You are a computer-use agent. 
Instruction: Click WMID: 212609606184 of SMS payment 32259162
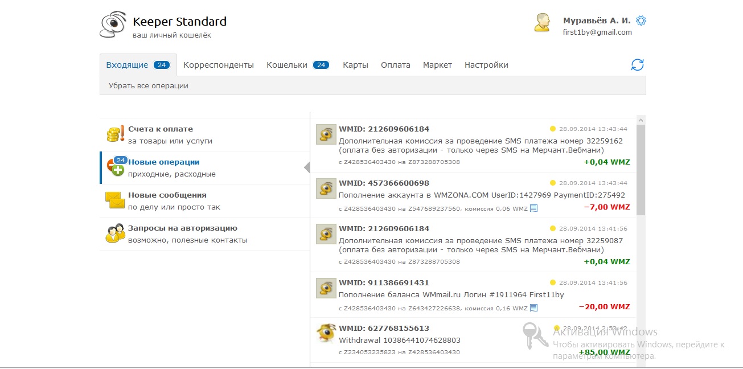(384, 129)
